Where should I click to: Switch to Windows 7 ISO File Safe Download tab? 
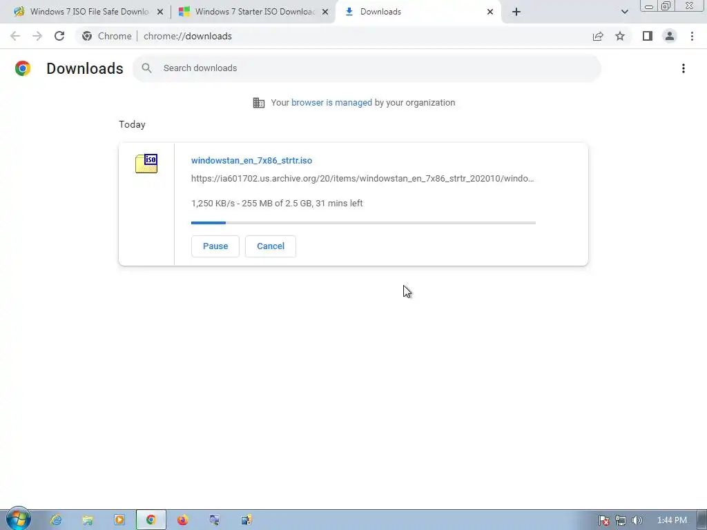tap(81, 12)
